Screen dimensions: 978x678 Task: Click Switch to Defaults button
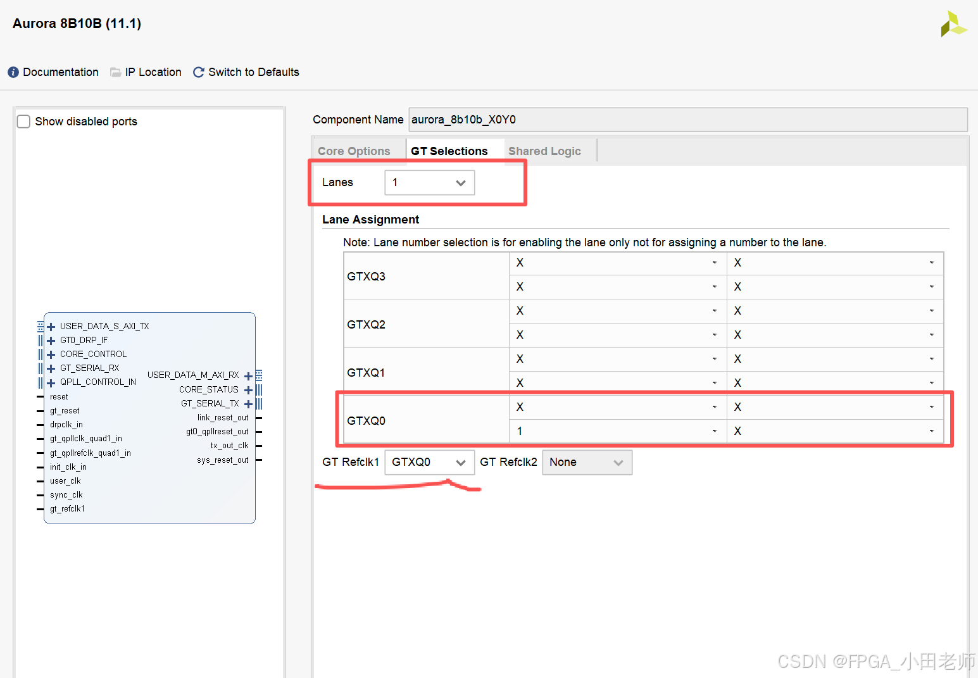[254, 72]
